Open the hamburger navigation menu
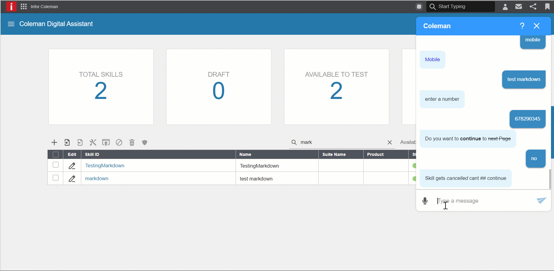The height and width of the screenshot is (271, 554). point(11,24)
